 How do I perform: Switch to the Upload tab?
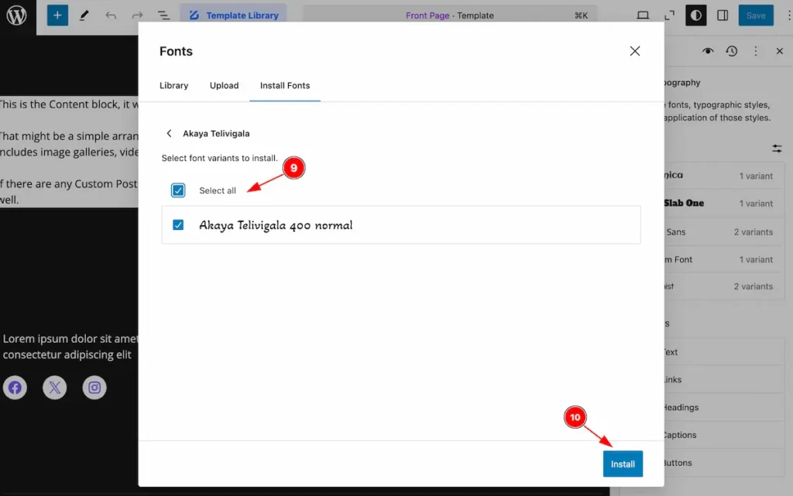pos(224,86)
